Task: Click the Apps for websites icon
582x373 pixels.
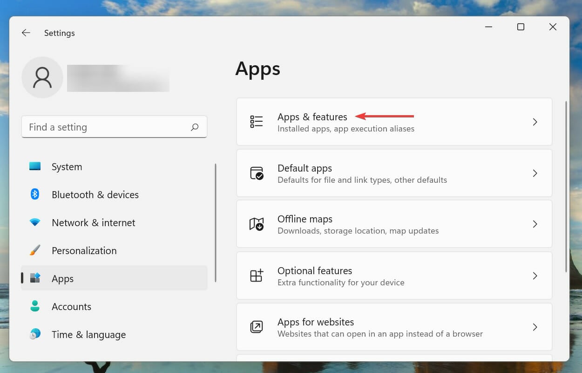Action: point(257,327)
